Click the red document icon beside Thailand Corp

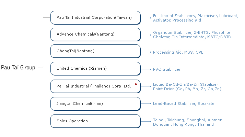[135, 85]
